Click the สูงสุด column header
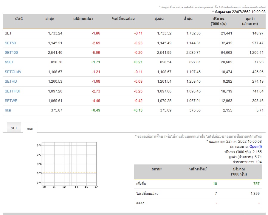The image size is (268, 215). pyautogui.click(x=159, y=19)
